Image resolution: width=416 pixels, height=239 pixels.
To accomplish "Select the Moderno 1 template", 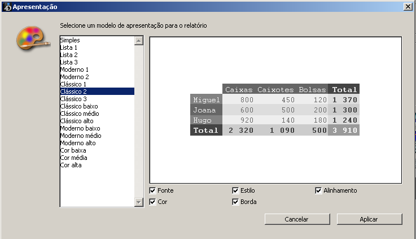I will point(75,69).
